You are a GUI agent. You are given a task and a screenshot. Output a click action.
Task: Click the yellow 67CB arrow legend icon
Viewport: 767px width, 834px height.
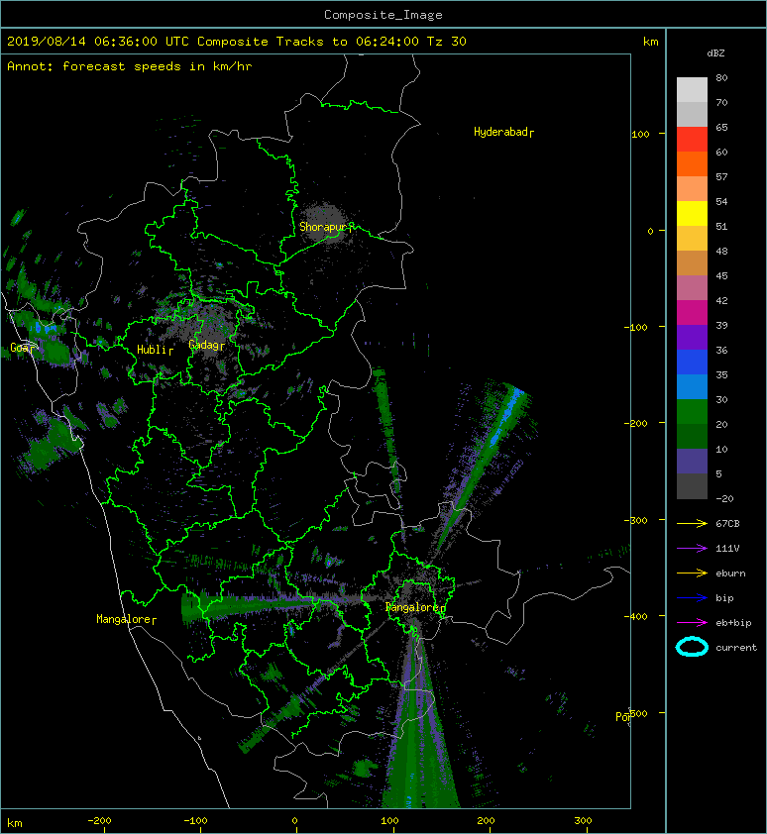pyautogui.click(x=692, y=523)
